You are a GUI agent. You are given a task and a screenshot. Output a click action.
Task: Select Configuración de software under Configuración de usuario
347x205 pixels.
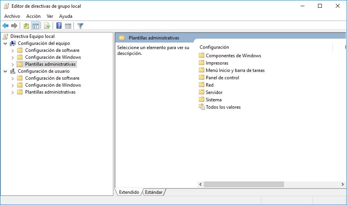52,78
